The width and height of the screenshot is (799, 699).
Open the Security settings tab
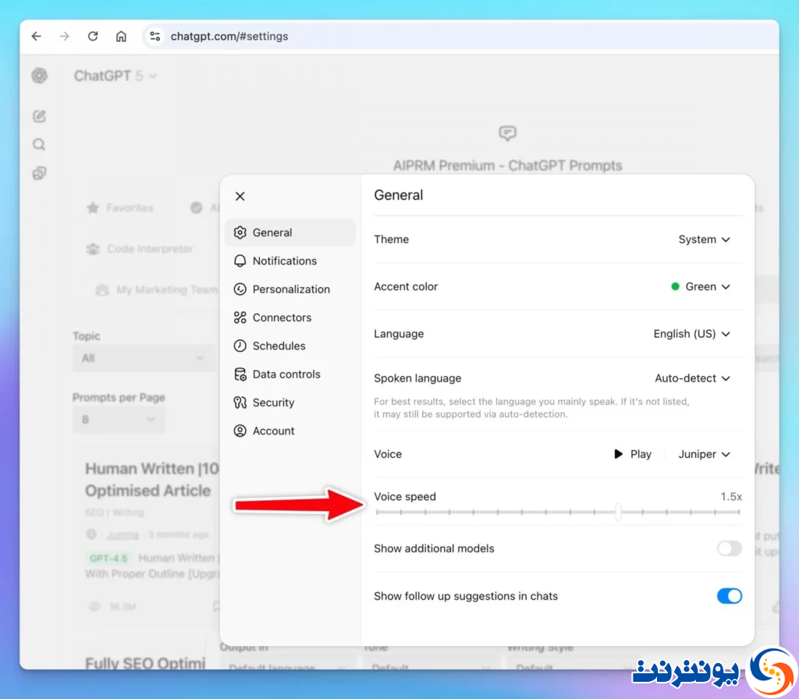[x=290, y=403]
